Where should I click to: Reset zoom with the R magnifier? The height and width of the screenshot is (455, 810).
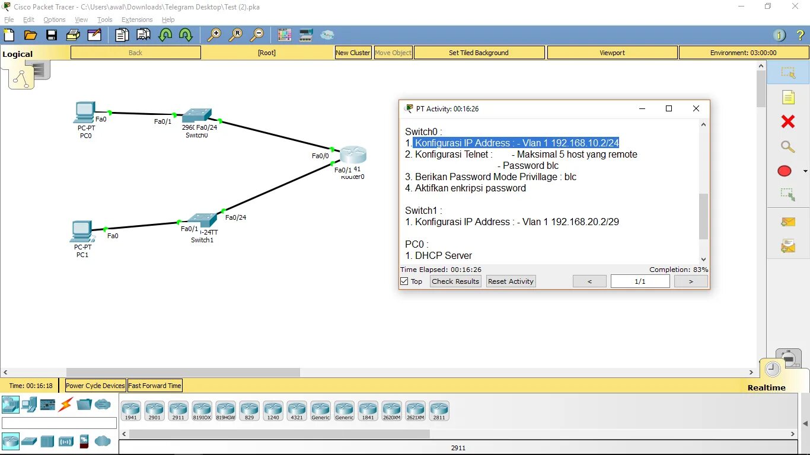tap(235, 35)
